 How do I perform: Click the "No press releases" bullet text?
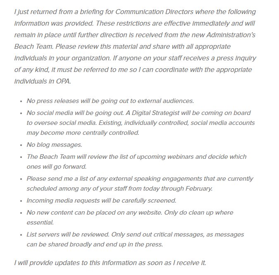click(x=110, y=100)
